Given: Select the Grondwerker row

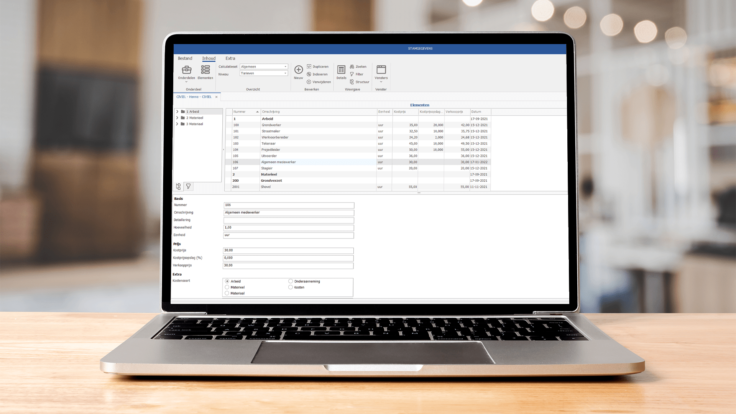Looking at the screenshot, I should pyautogui.click(x=358, y=125).
